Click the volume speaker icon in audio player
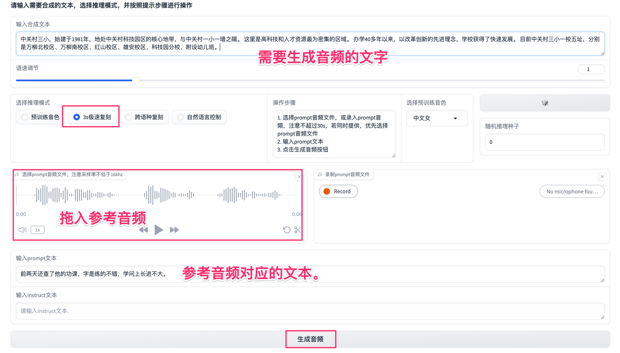 click(22, 230)
